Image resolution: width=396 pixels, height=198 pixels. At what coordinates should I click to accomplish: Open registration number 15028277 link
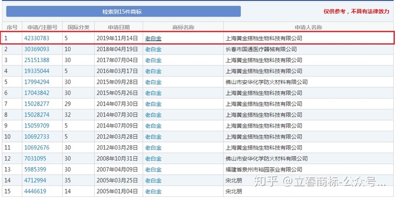pyautogui.click(x=37, y=104)
